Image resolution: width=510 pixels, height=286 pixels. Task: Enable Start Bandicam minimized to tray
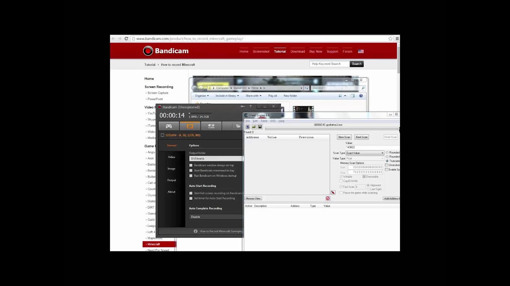191,170
